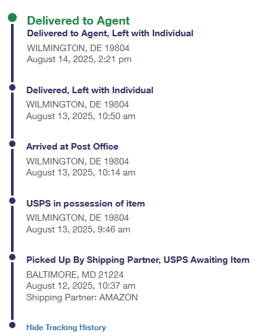The height and width of the screenshot is (336, 270).
Task: Click the green Delivered to Agent status dot
Action: tap(12, 17)
